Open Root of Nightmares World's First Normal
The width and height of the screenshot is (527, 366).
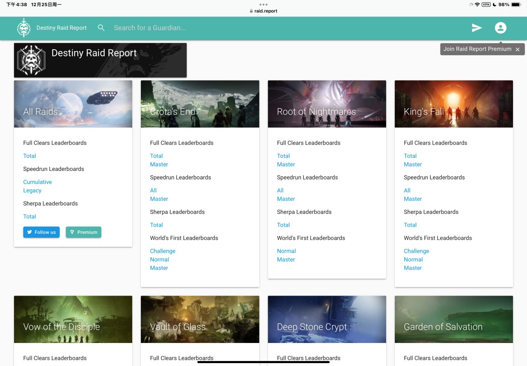click(286, 251)
